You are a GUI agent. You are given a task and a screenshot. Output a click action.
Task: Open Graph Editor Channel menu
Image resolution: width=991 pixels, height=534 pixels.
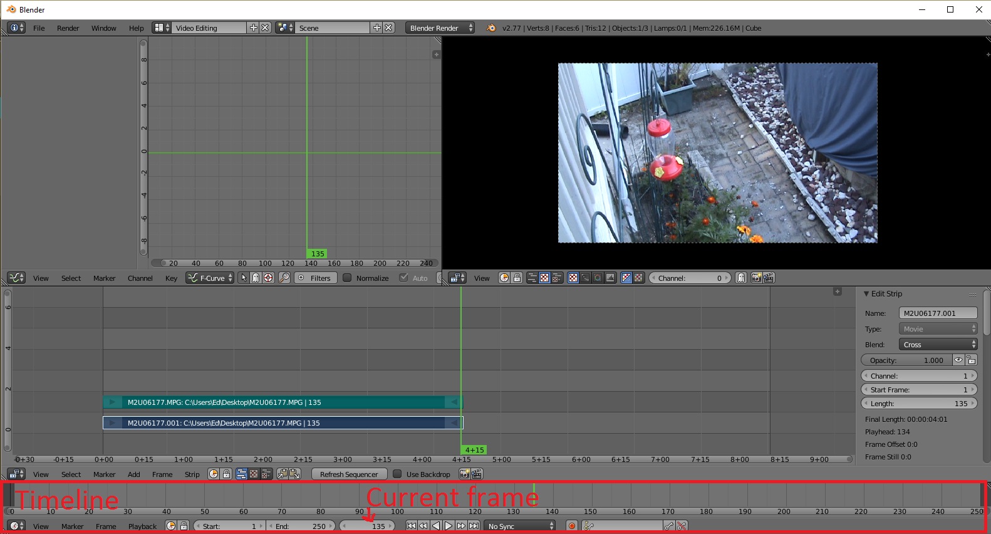coord(140,278)
